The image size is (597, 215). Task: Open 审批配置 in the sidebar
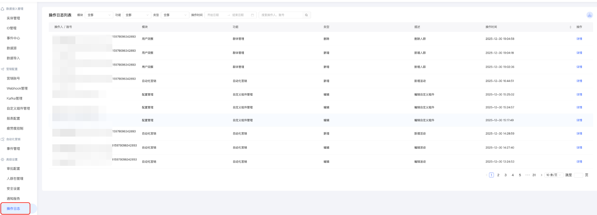point(13,168)
